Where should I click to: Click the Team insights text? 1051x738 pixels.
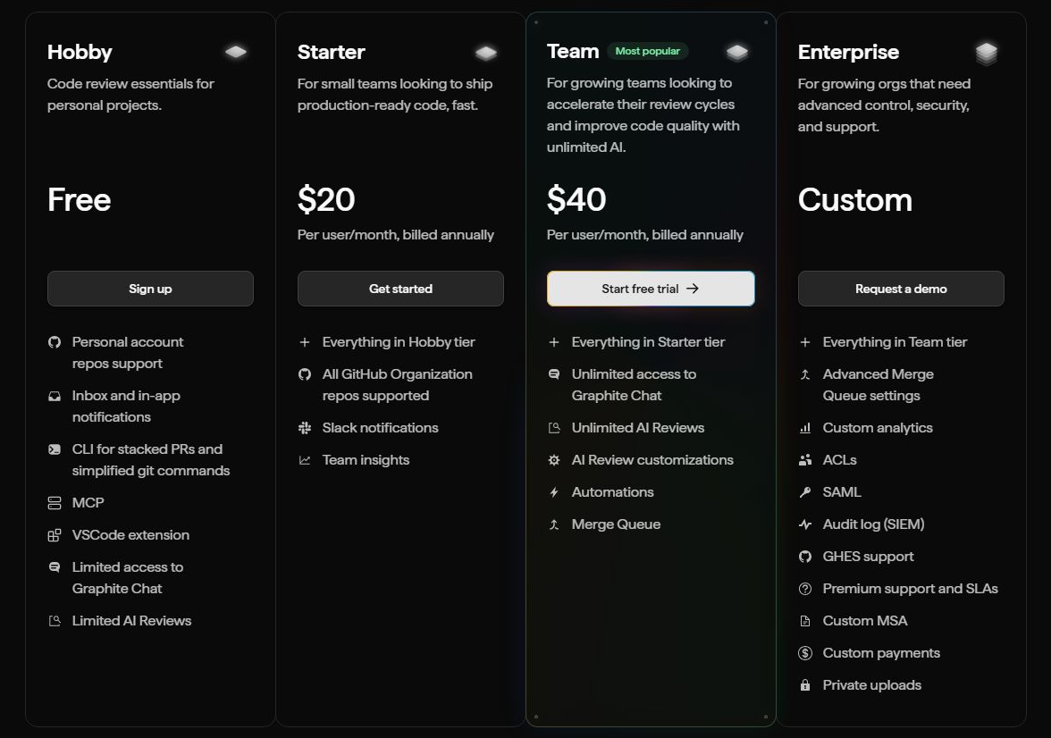pyautogui.click(x=366, y=460)
